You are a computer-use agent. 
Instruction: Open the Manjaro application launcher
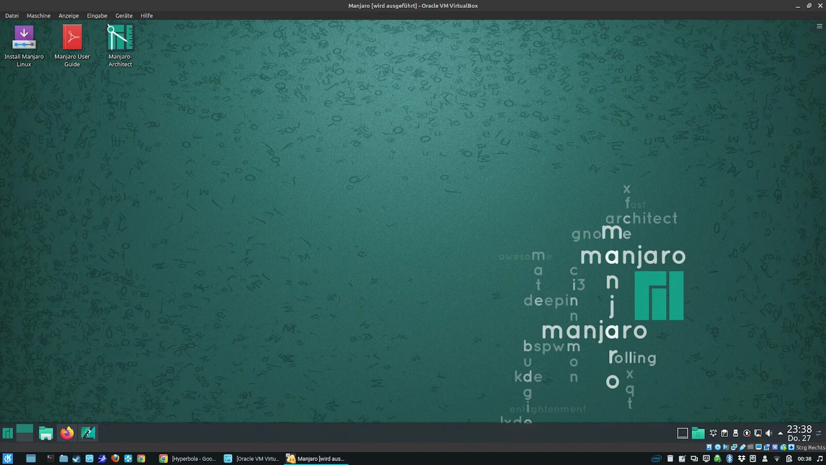click(x=7, y=433)
